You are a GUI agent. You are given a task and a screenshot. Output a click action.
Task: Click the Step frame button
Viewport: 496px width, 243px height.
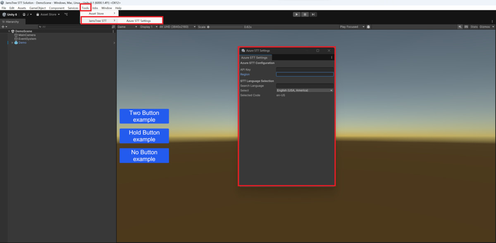point(313,14)
